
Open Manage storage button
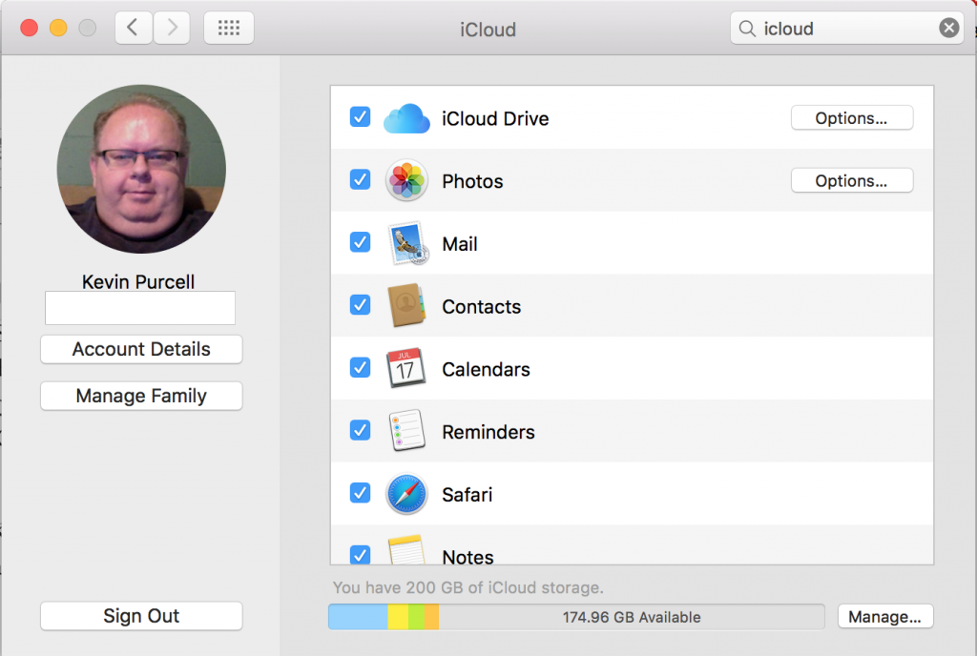coord(885,617)
